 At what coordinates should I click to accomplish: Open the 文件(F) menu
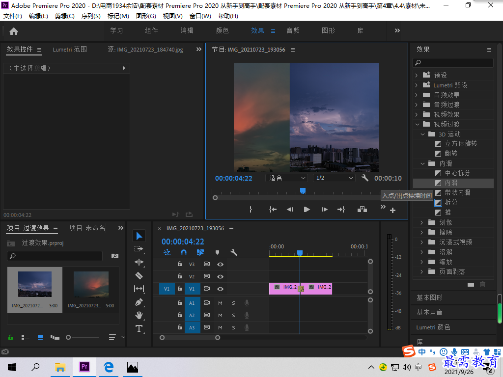point(12,16)
